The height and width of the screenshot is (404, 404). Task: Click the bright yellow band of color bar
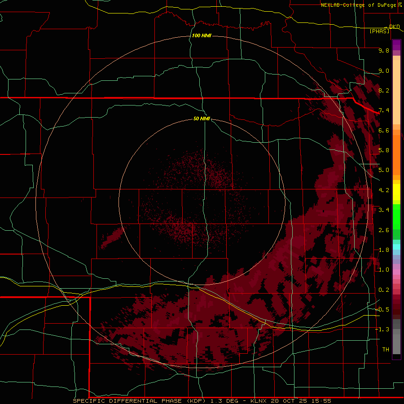[396, 192]
